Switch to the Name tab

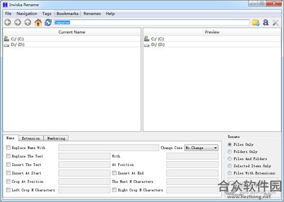pyautogui.click(x=10, y=138)
